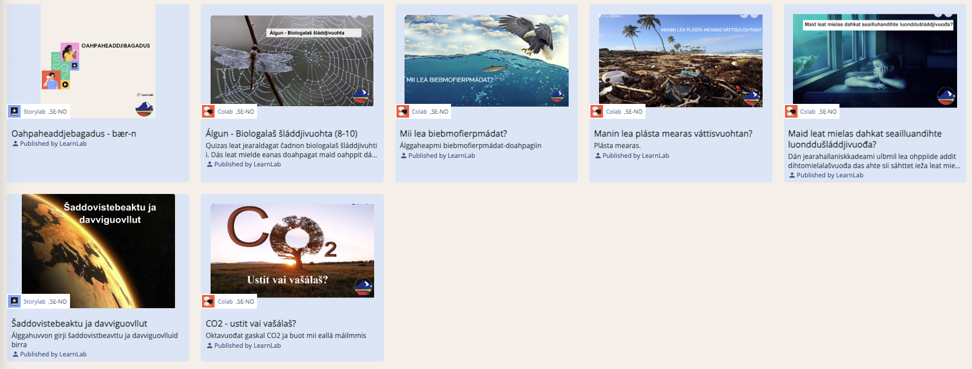972x369 pixels.
Task: Open 'Manin lea plásta mearas váttisvuohtan?' title
Action: pyautogui.click(x=673, y=134)
